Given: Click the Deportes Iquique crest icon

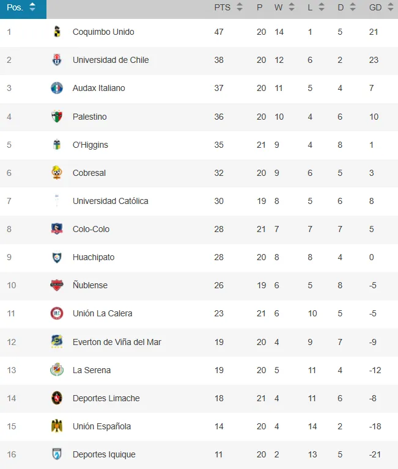Looking at the screenshot, I should [57, 454].
